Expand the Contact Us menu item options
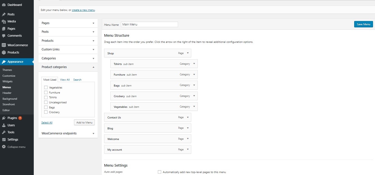The height and width of the screenshot is (175, 375). coord(187,117)
